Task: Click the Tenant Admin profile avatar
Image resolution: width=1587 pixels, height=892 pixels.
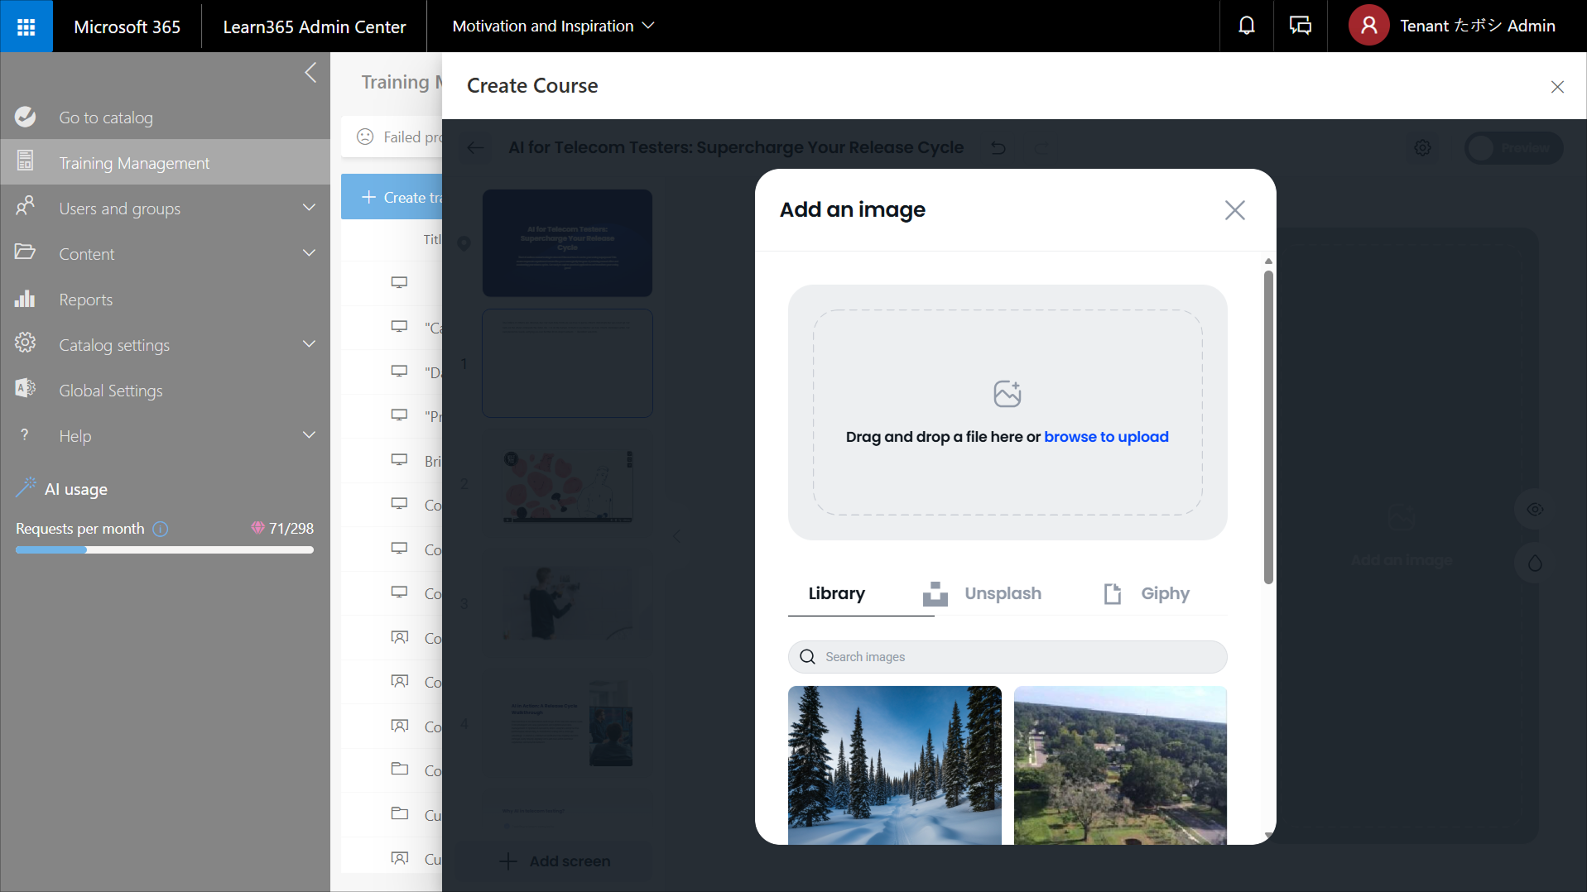Action: click(x=1368, y=26)
